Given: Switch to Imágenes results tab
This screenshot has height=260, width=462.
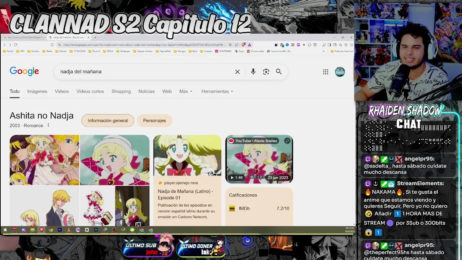Looking at the screenshot, I should click(37, 91).
